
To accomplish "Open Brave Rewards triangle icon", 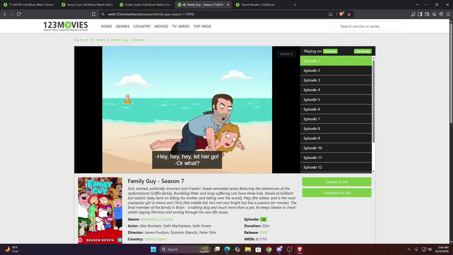I will coord(349,14).
